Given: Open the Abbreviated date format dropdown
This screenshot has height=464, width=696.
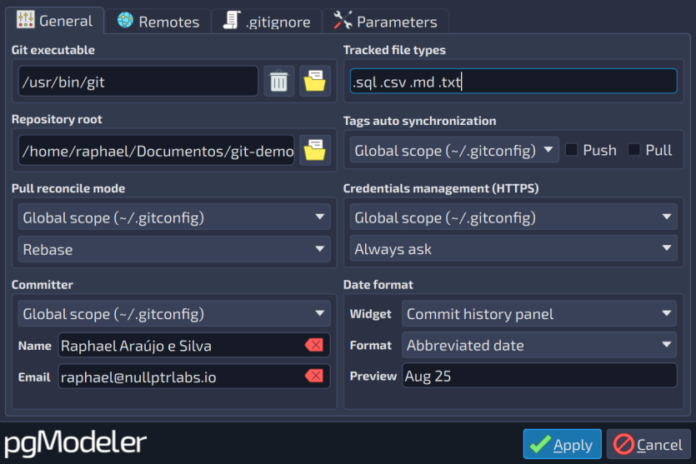Looking at the screenshot, I should click(x=539, y=345).
